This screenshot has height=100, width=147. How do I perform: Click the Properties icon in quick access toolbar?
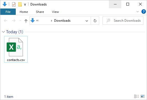point(14,4)
